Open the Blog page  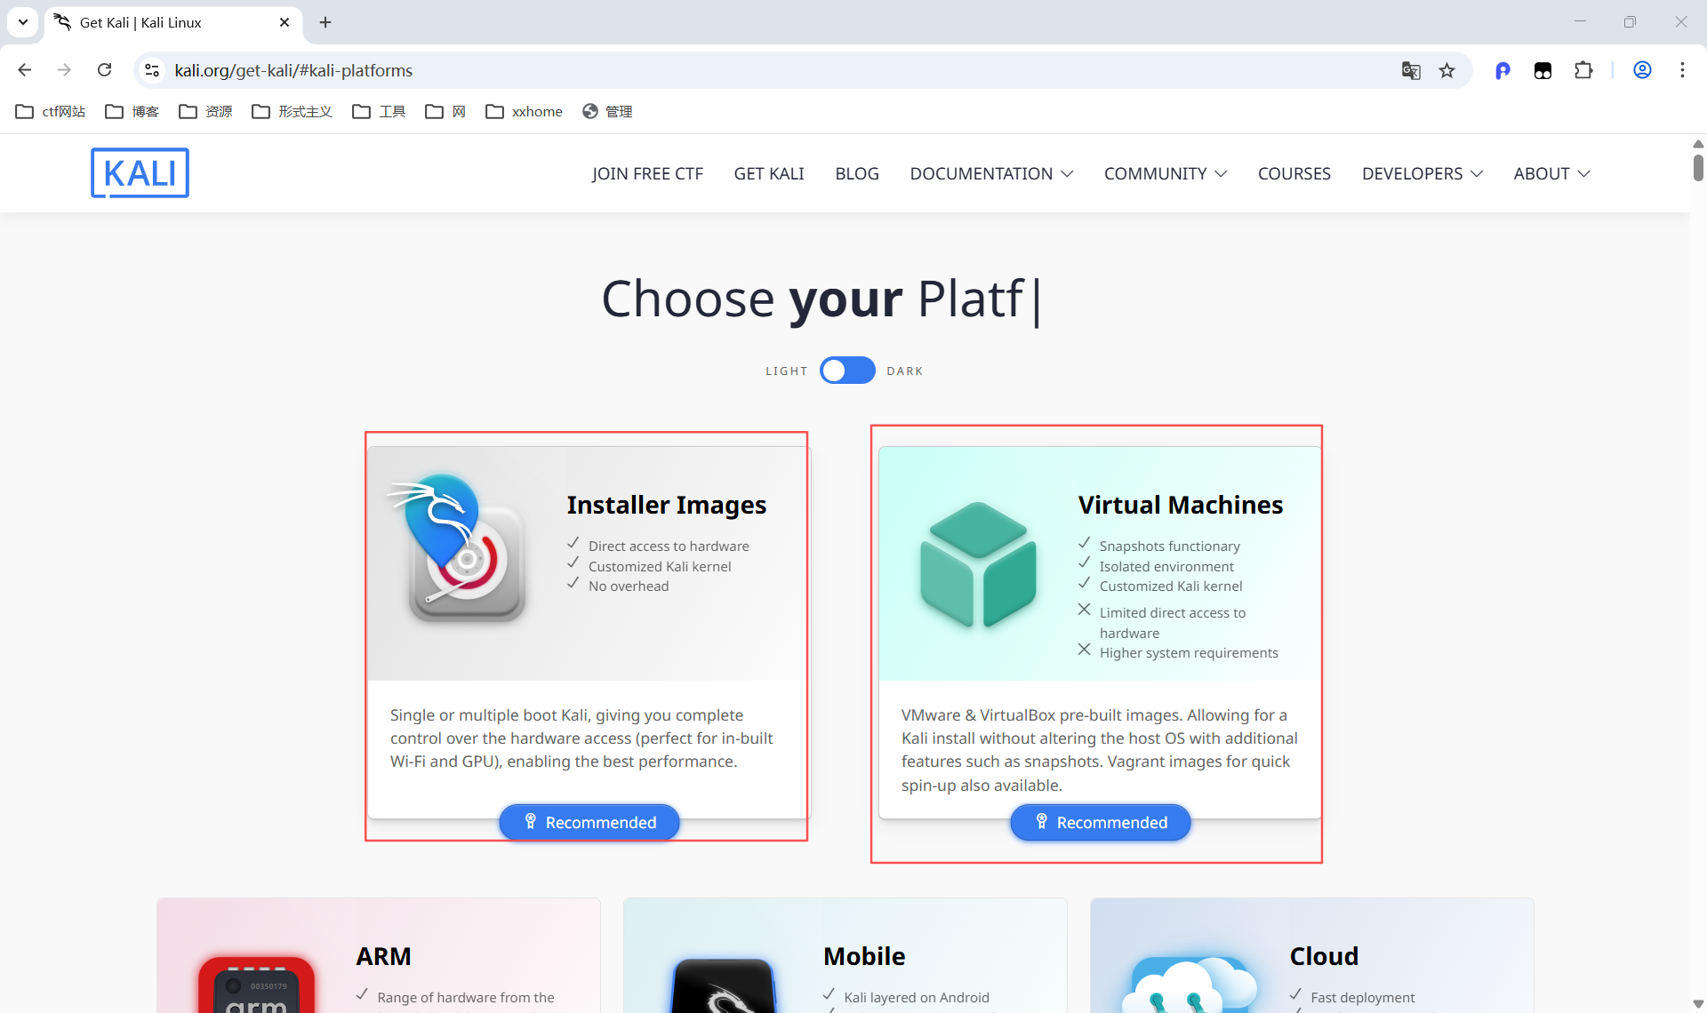(857, 173)
